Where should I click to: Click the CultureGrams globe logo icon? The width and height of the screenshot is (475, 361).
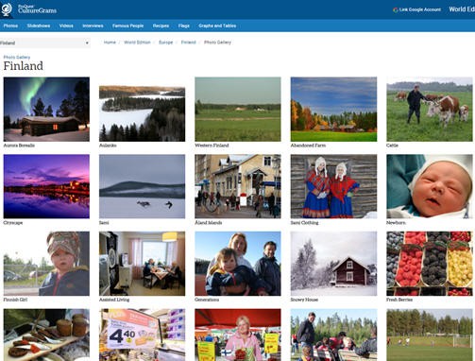pos(7,9)
